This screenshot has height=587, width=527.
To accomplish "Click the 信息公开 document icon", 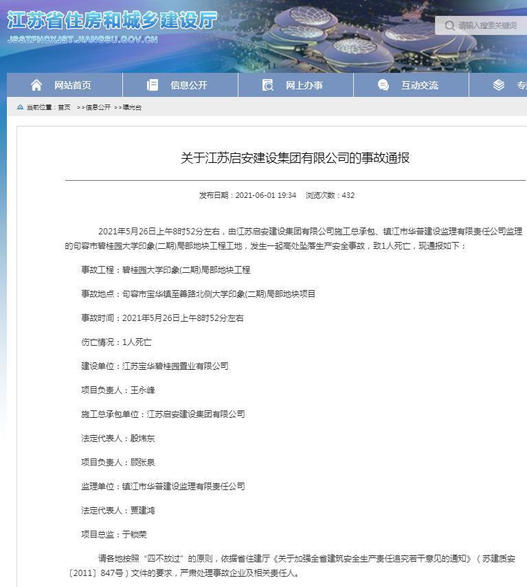I will (153, 85).
